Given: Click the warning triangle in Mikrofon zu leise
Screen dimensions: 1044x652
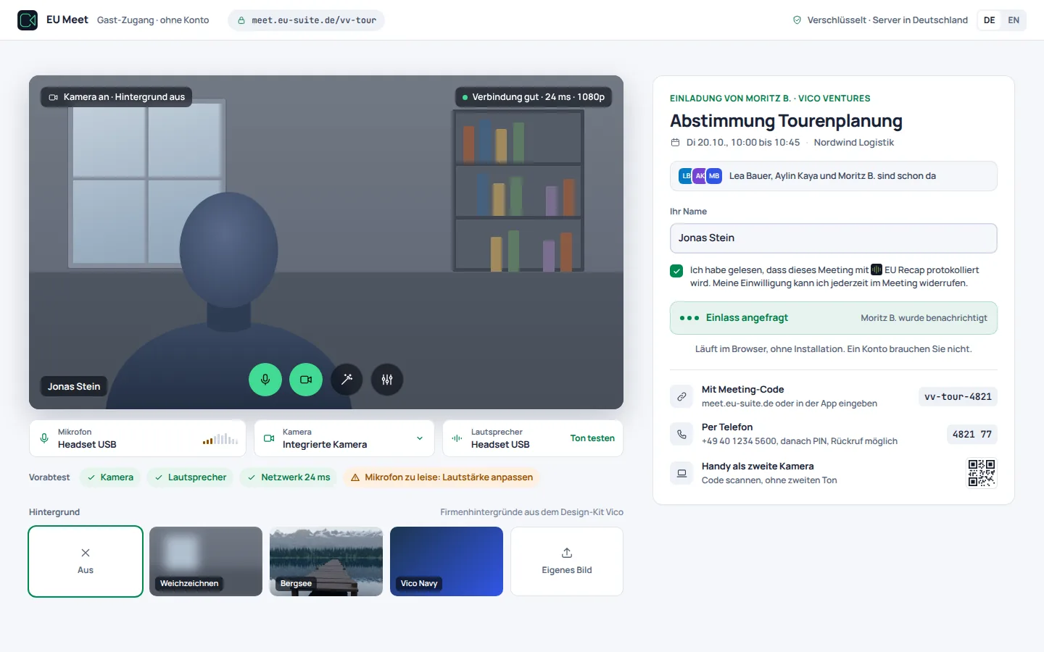Looking at the screenshot, I should [355, 477].
